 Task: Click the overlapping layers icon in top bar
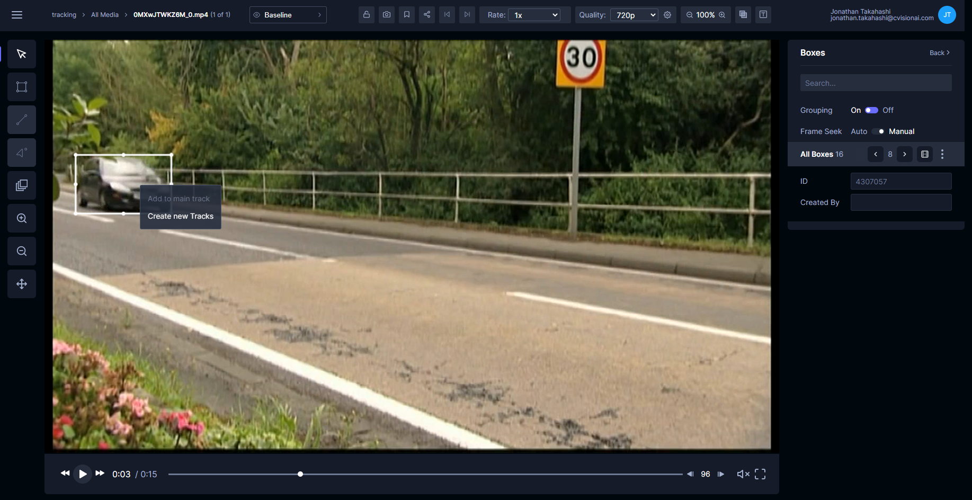(x=743, y=15)
